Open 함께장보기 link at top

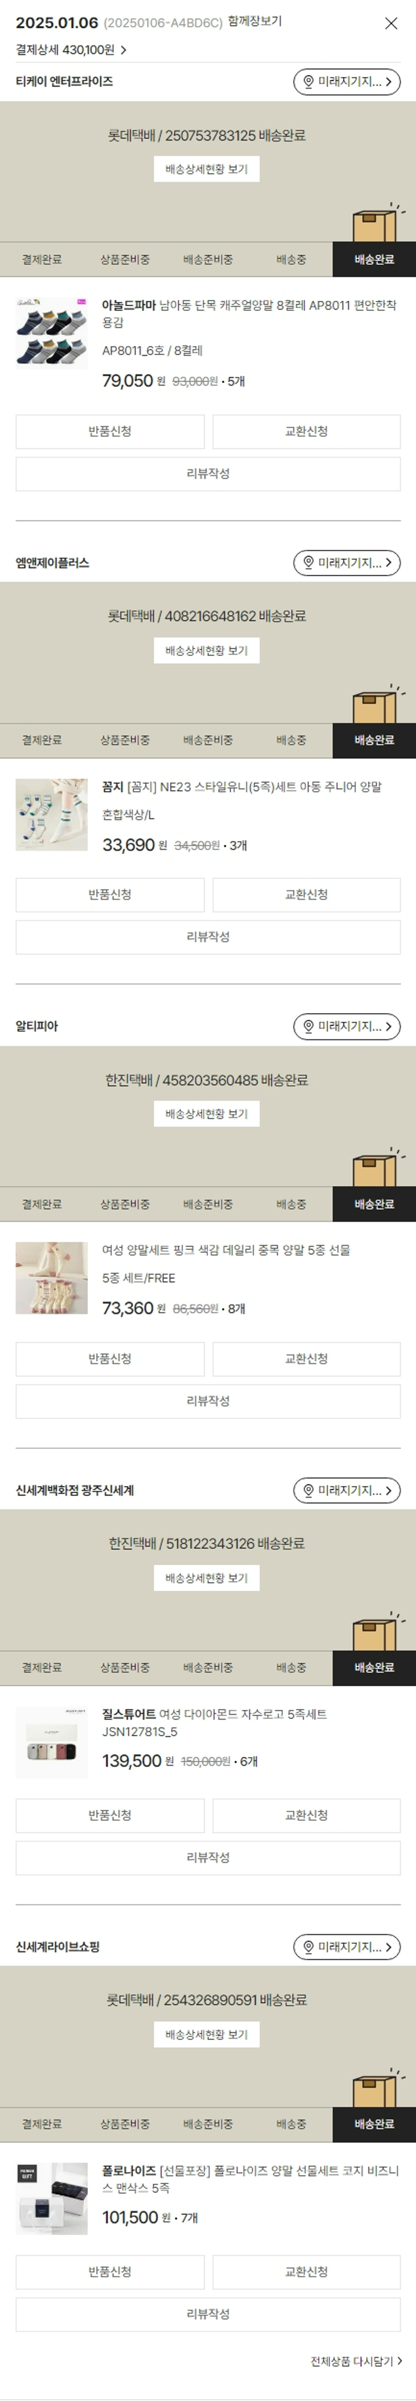pos(255,22)
